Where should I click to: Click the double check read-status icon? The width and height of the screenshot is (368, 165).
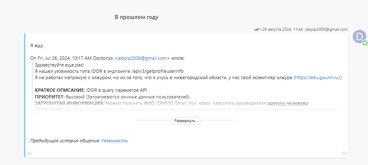coord(257,29)
